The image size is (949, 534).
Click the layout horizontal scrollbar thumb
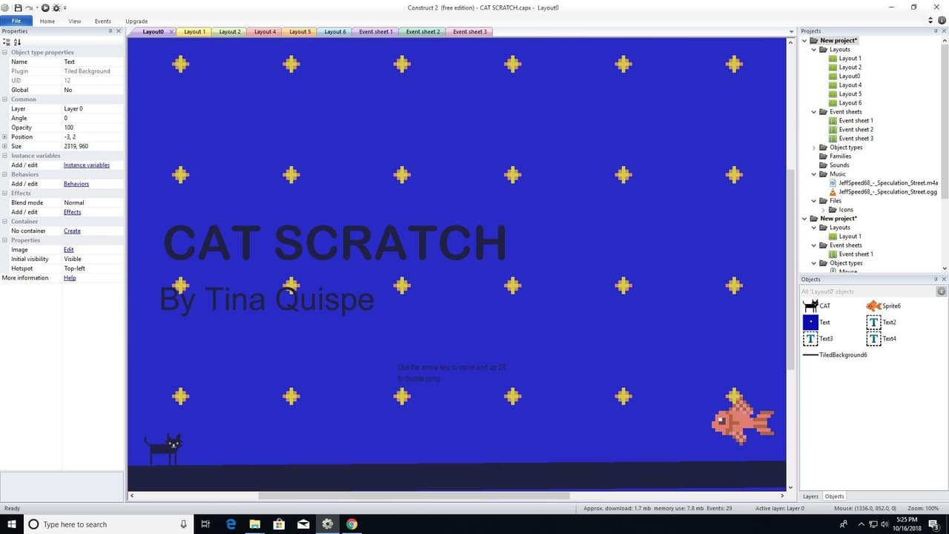tap(414, 495)
